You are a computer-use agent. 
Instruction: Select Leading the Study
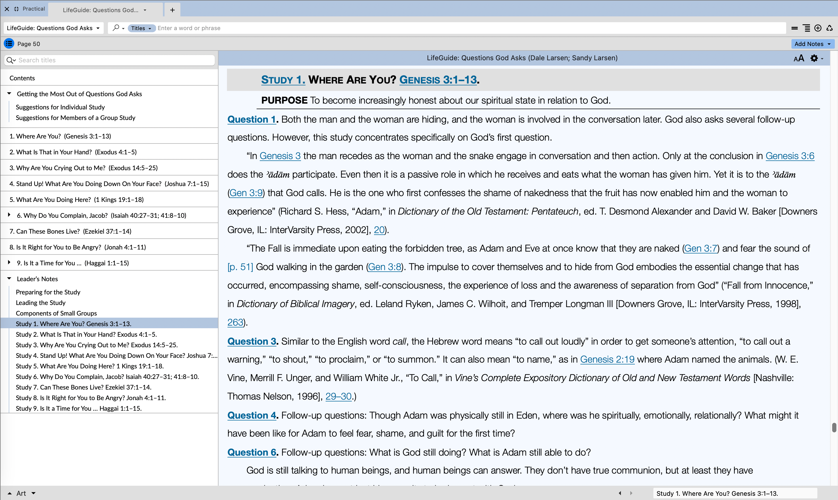(x=41, y=303)
